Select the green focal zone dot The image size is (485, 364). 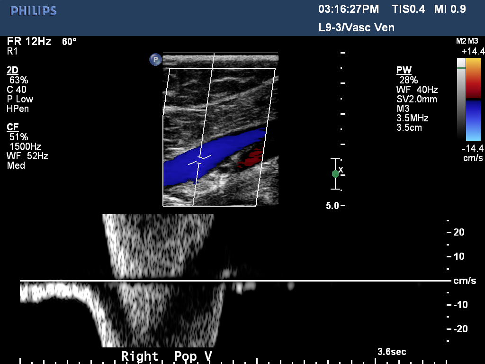coord(335,174)
